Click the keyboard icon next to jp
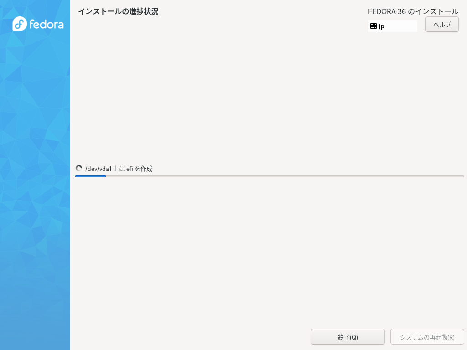 [374, 26]
